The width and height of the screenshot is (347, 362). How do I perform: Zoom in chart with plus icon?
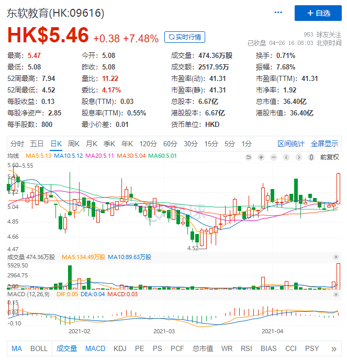[261, 157]
